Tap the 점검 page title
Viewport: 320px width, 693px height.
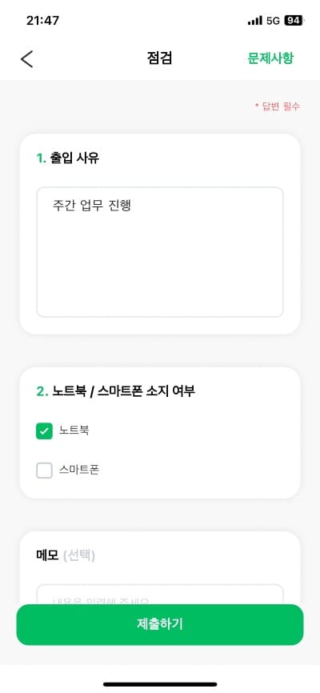(x=159, y=58)
